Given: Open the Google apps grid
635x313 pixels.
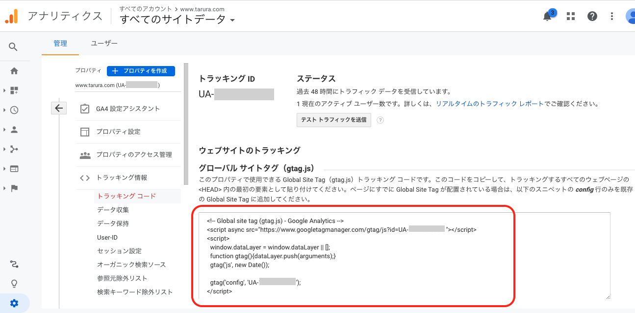Looking at the screenshot, I should click(570, 16).
